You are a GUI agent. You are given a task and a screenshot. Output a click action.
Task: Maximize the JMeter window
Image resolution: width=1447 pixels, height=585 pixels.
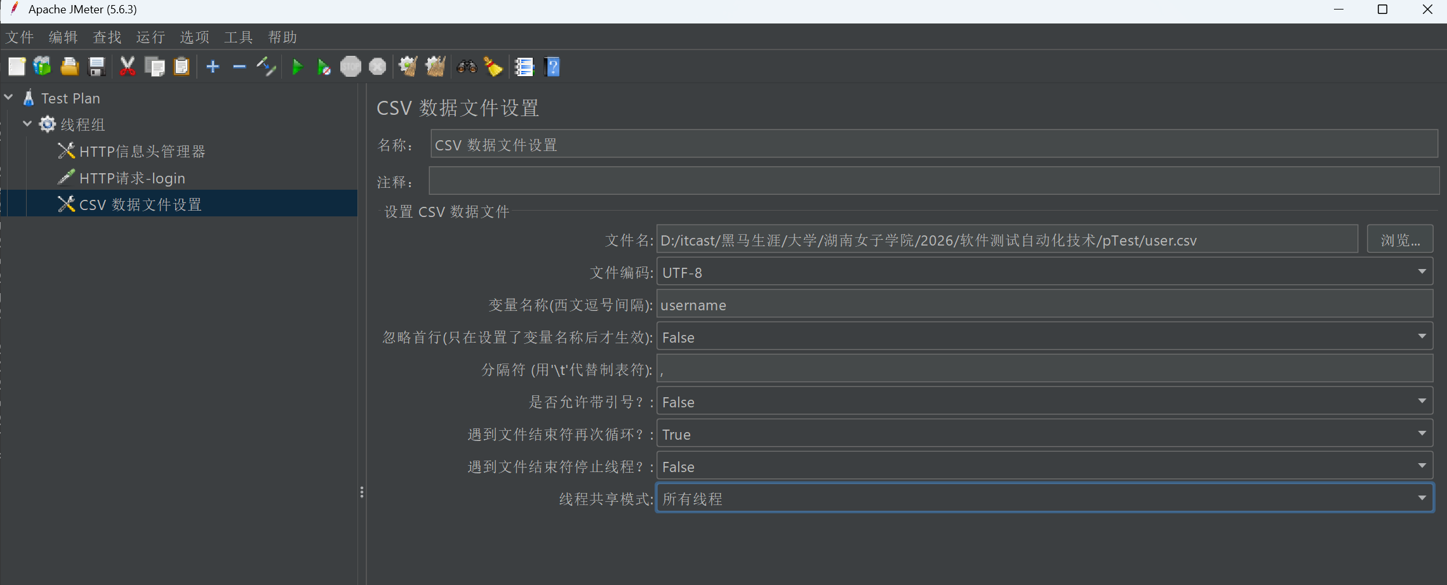pyautogui.click(x=1382, y=10)
